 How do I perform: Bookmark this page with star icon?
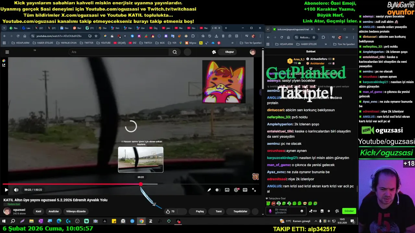pyautogui.click(x=96, y=36)
